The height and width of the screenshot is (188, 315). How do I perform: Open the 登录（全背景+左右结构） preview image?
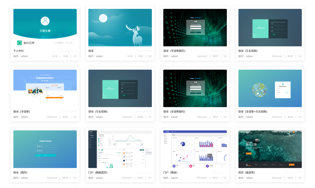(270, 88)
